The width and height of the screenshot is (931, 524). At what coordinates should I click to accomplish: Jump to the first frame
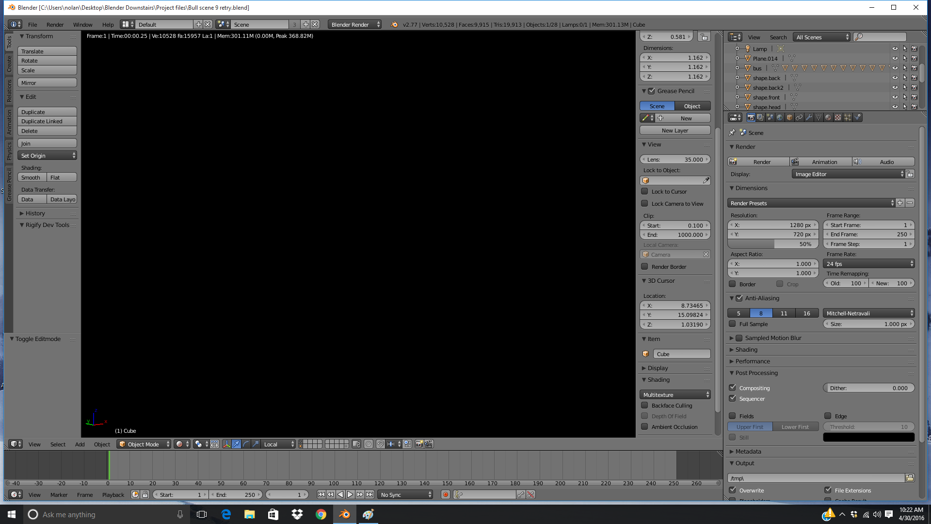point(321,494)
